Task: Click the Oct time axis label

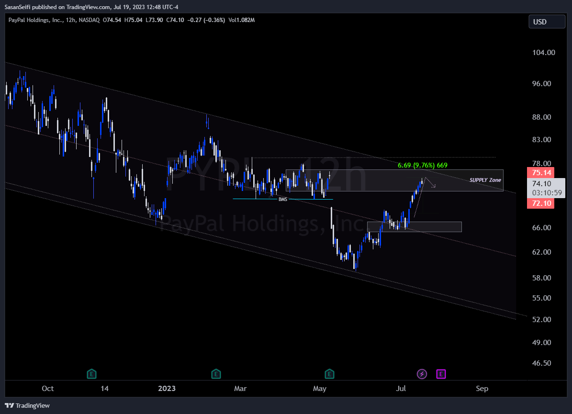Action: click(x=48, y=389)
